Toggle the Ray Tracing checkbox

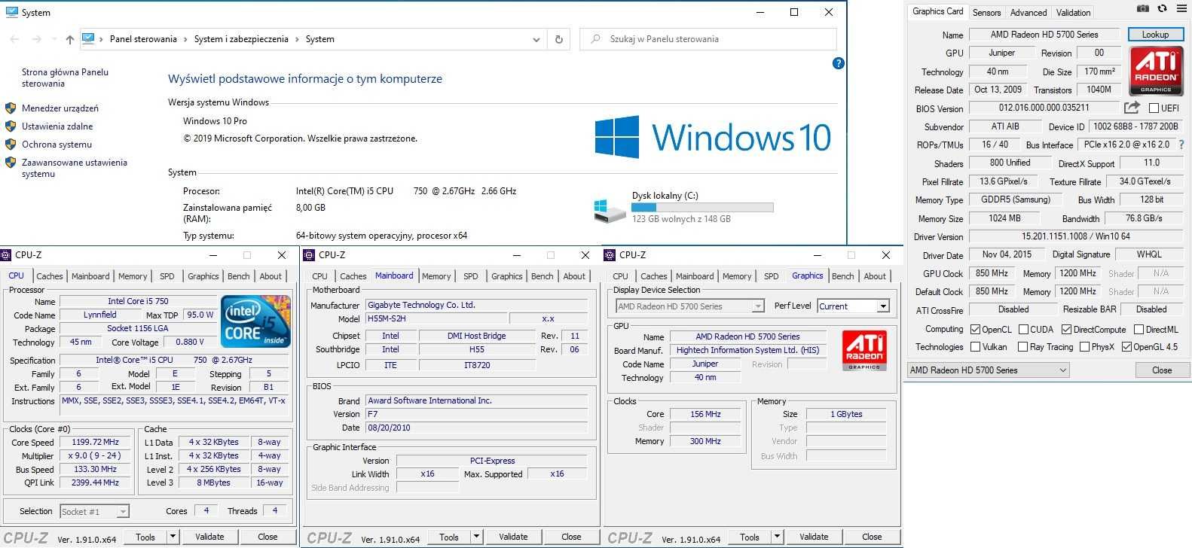click(1022, 347)
